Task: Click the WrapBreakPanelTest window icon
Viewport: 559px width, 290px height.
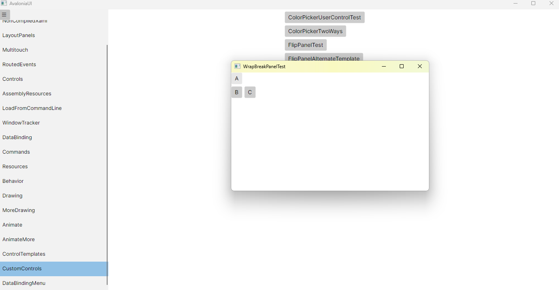Action: coord(237,66)
